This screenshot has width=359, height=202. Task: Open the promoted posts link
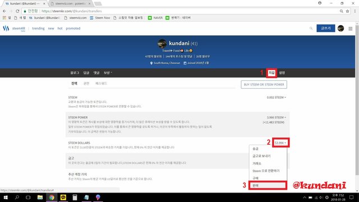coord(73,29)
